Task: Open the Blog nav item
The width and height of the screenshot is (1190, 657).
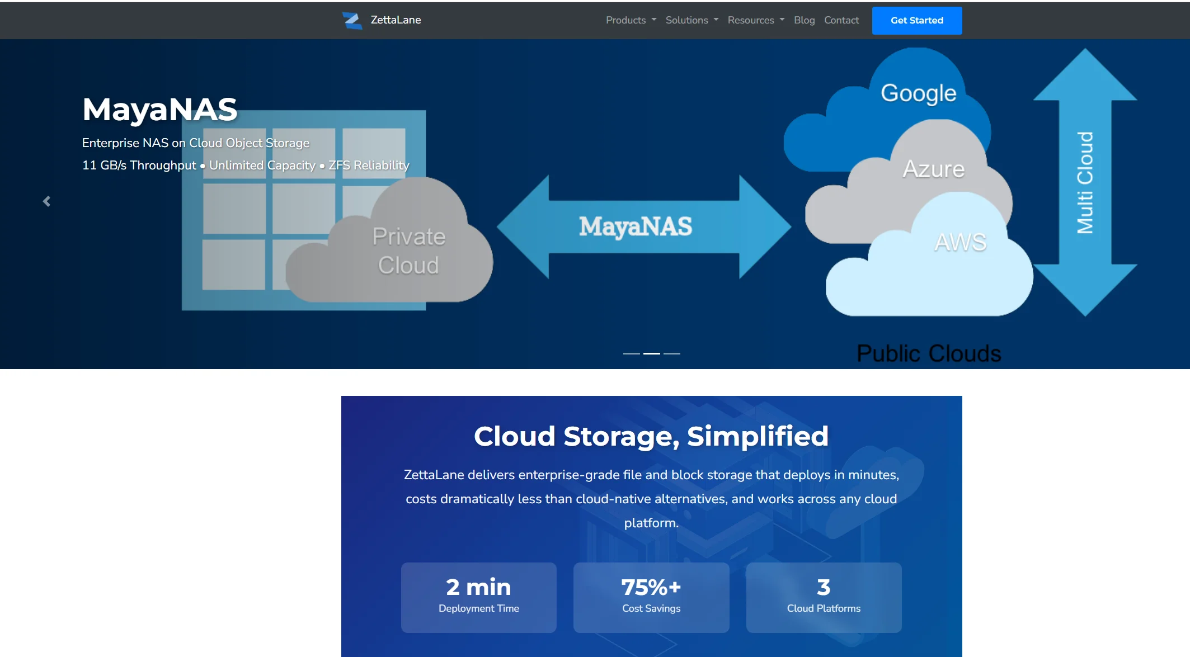Action: pos(804,20)
